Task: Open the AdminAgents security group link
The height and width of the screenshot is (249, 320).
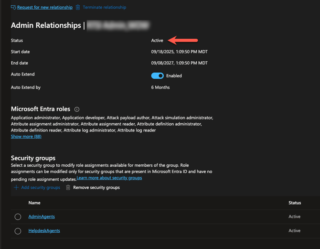Action: click(x=42, y=217)
